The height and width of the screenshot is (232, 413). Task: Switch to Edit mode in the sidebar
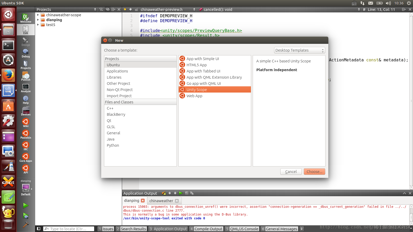click(x=26, y=30)
